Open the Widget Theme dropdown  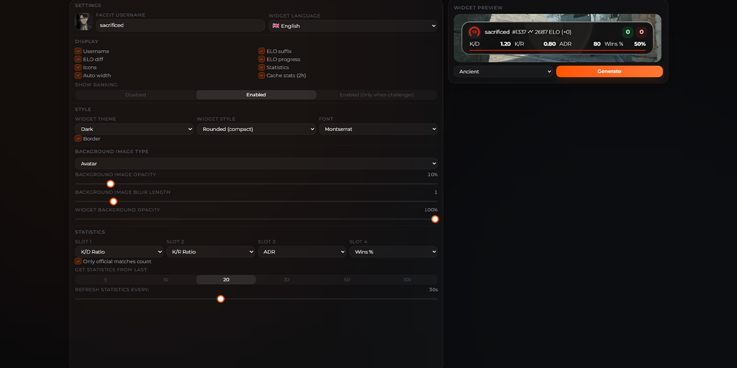tap(134, 129)
